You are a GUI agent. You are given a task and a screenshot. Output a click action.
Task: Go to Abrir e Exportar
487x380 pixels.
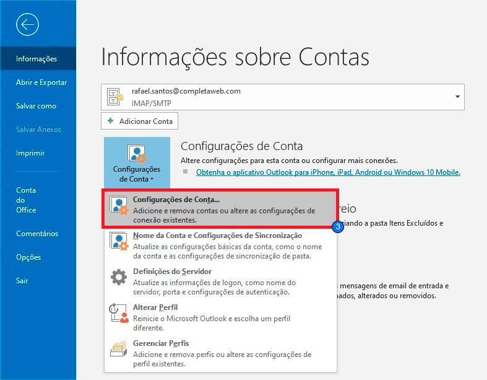(x=41, y=82)
